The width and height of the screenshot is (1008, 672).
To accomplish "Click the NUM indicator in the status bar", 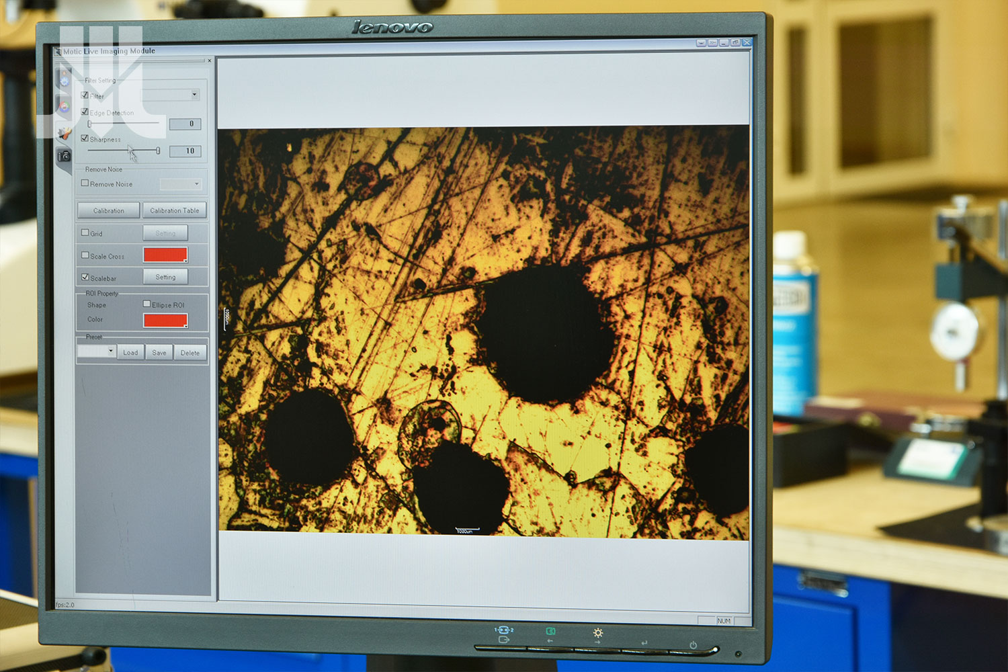I will (x=724, y=621).
